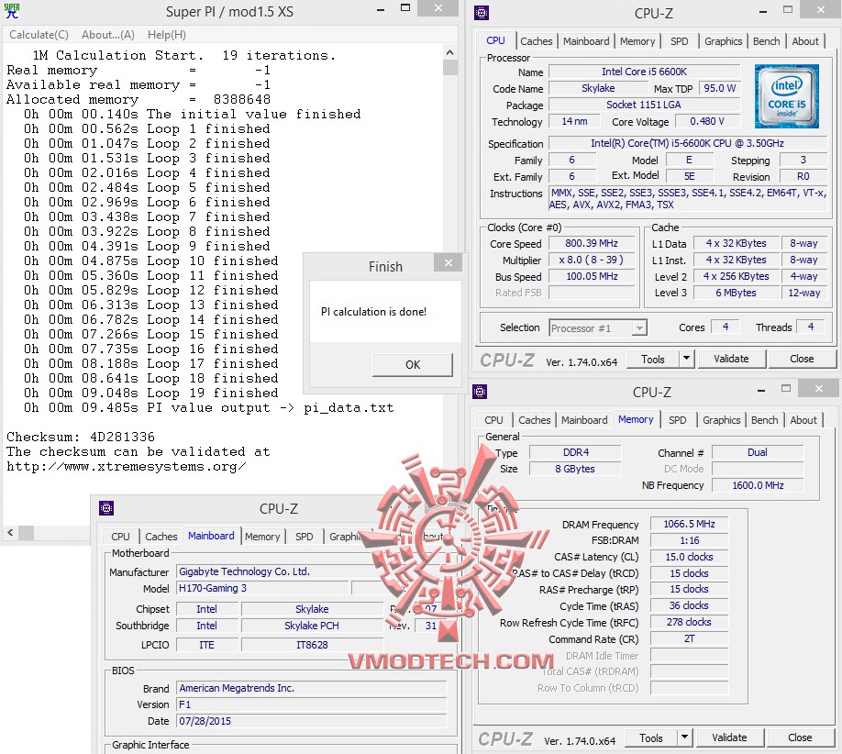Click Tools button in Memory CPU-Z window

(651, 737)
